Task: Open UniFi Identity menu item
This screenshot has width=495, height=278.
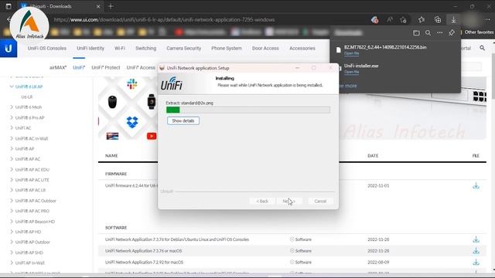Action: coord(90,48)
